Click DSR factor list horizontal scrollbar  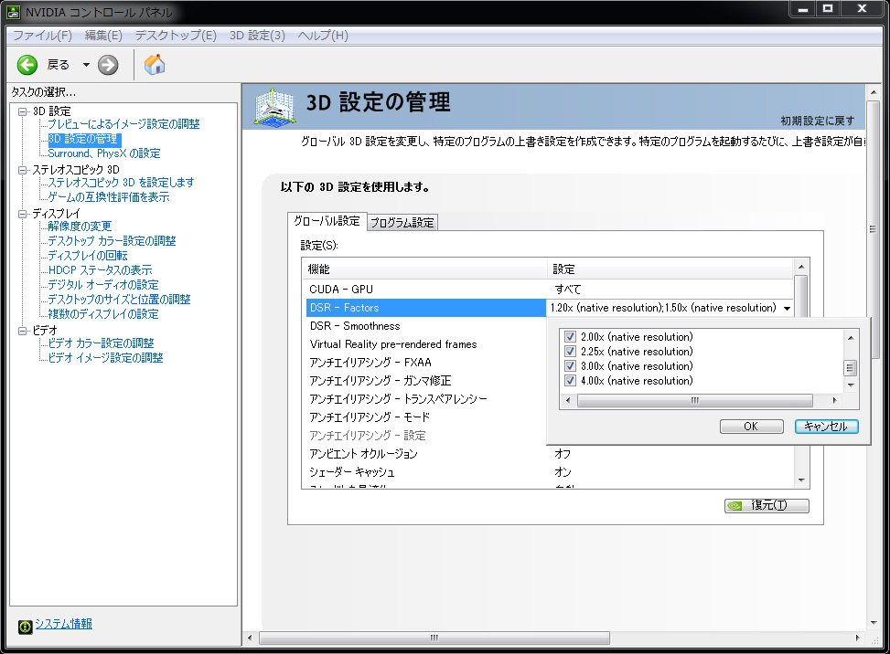click(695, 401)
